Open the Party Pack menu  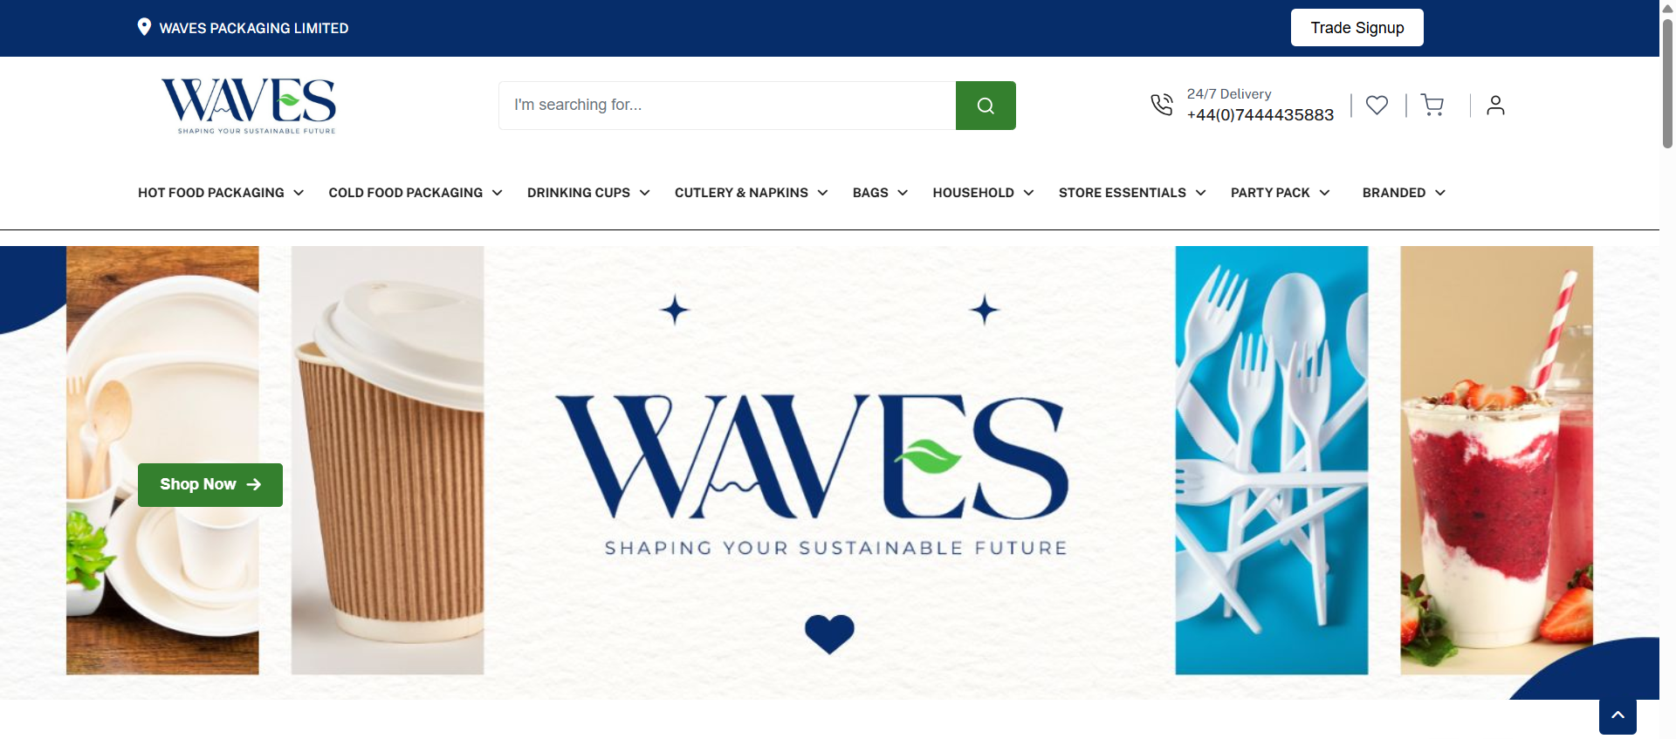[1280, 193]
